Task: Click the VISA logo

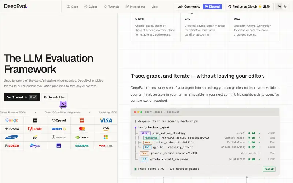Action: [106, 120]
